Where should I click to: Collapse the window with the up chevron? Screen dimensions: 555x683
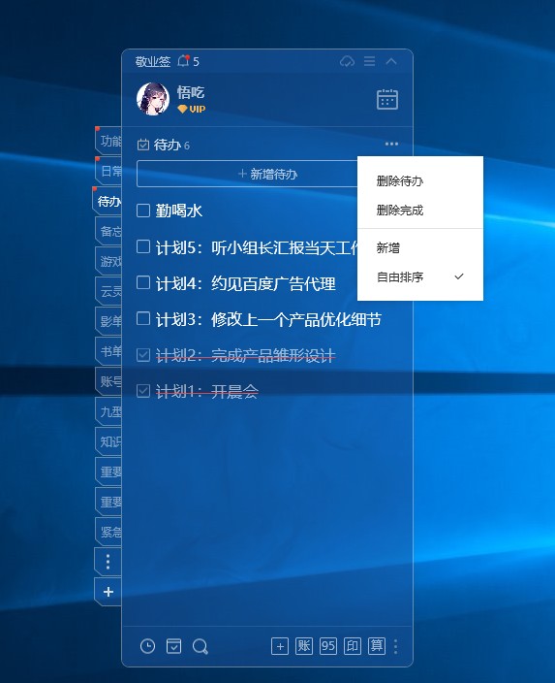tap(391, 61)
